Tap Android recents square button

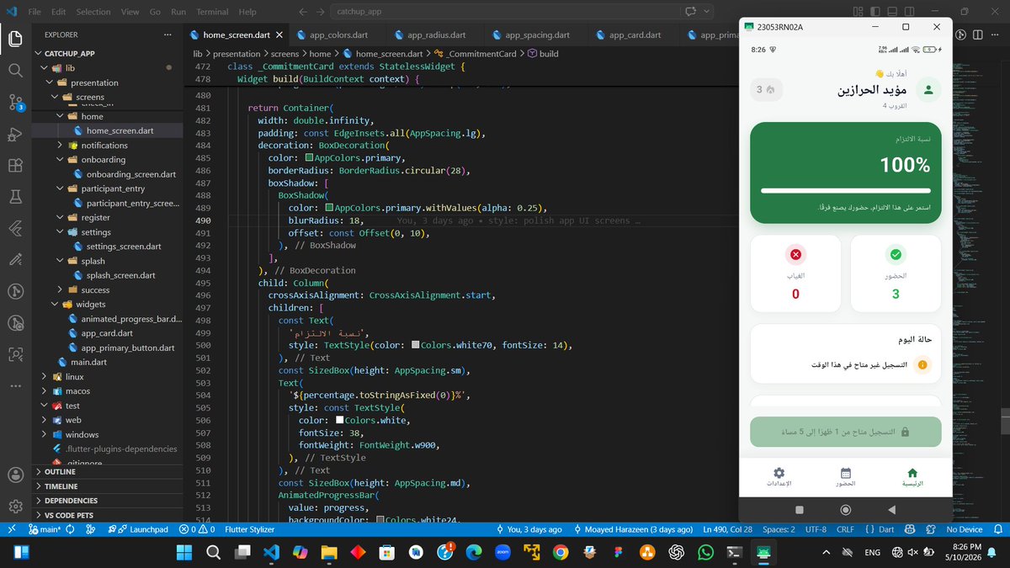coord(800,509)
